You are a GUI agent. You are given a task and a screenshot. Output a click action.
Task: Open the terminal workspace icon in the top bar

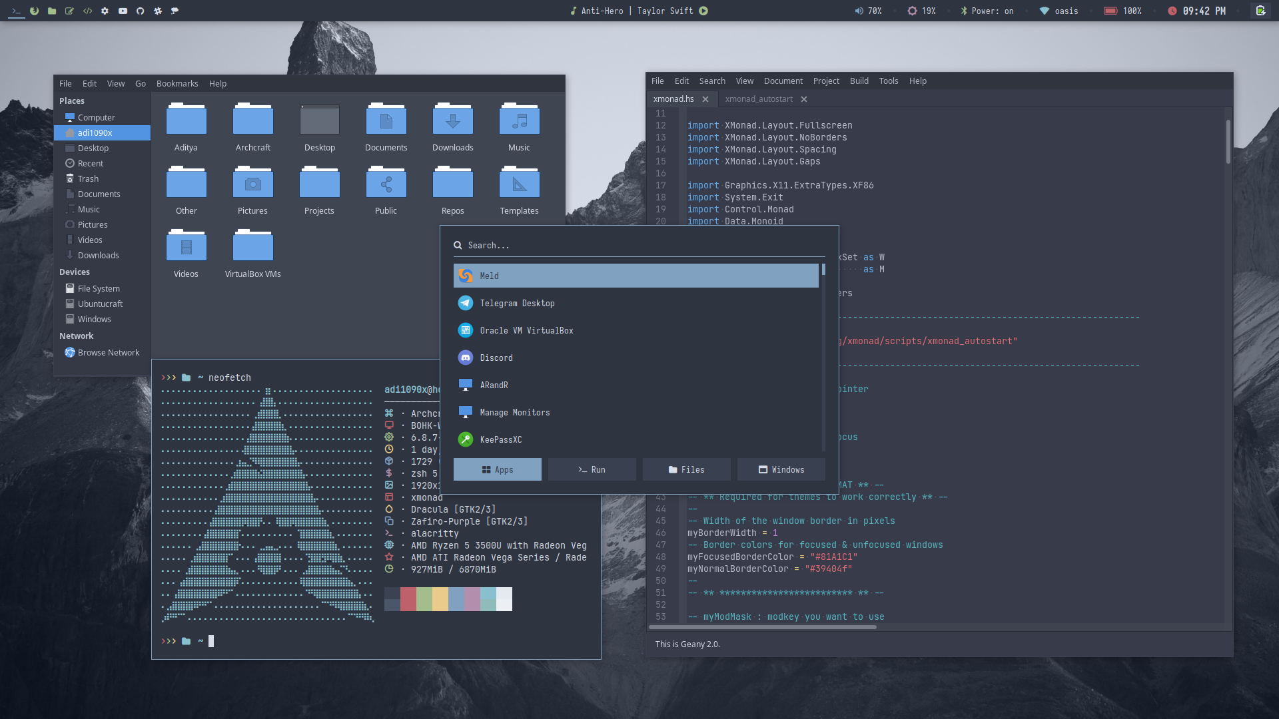17,11
